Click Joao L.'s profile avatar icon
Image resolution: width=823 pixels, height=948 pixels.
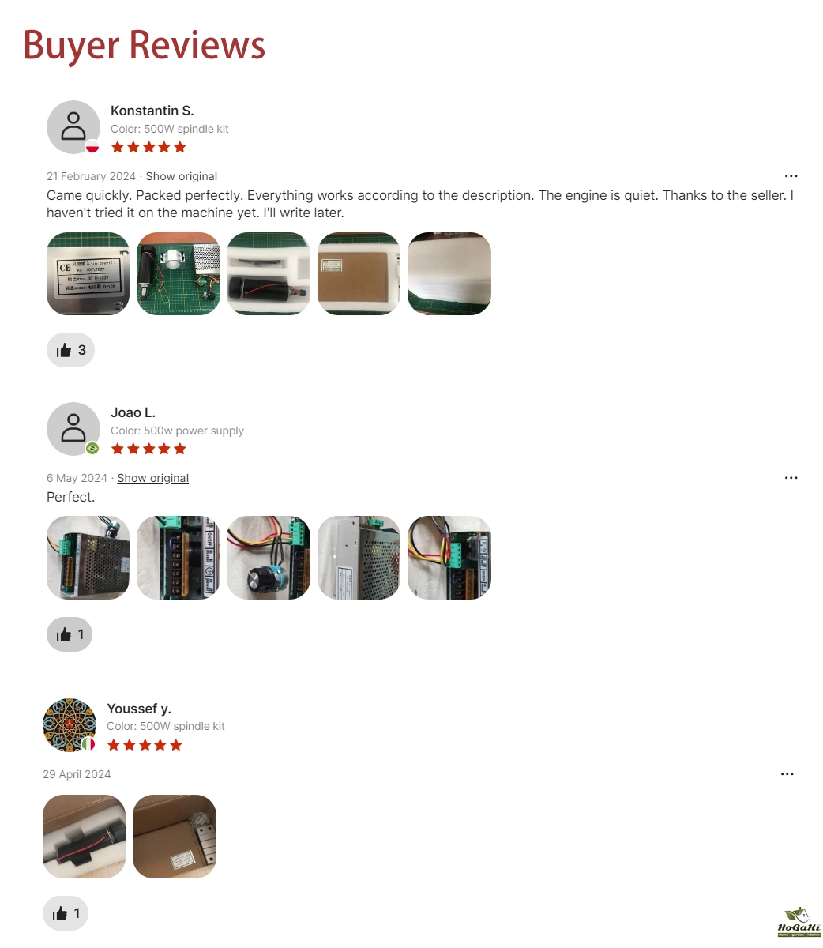[x=73, y=429]
